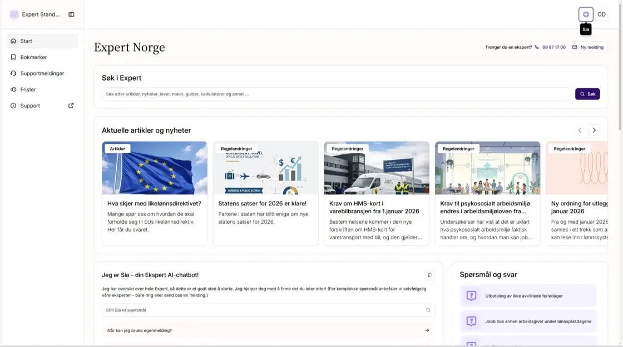Click the Bokmerker bookmark icon
The height and width of the screenshot is (347, 623).
click(13, 57)
